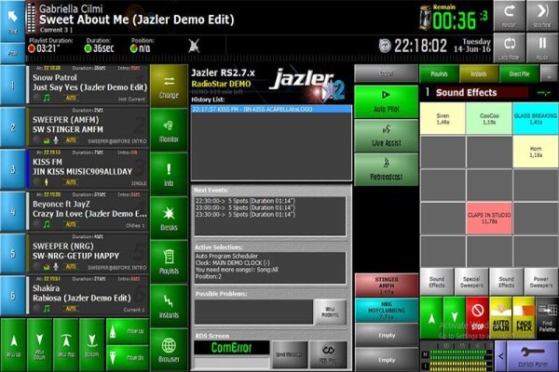
Task: Open the Breaks button
Action: 169,218
